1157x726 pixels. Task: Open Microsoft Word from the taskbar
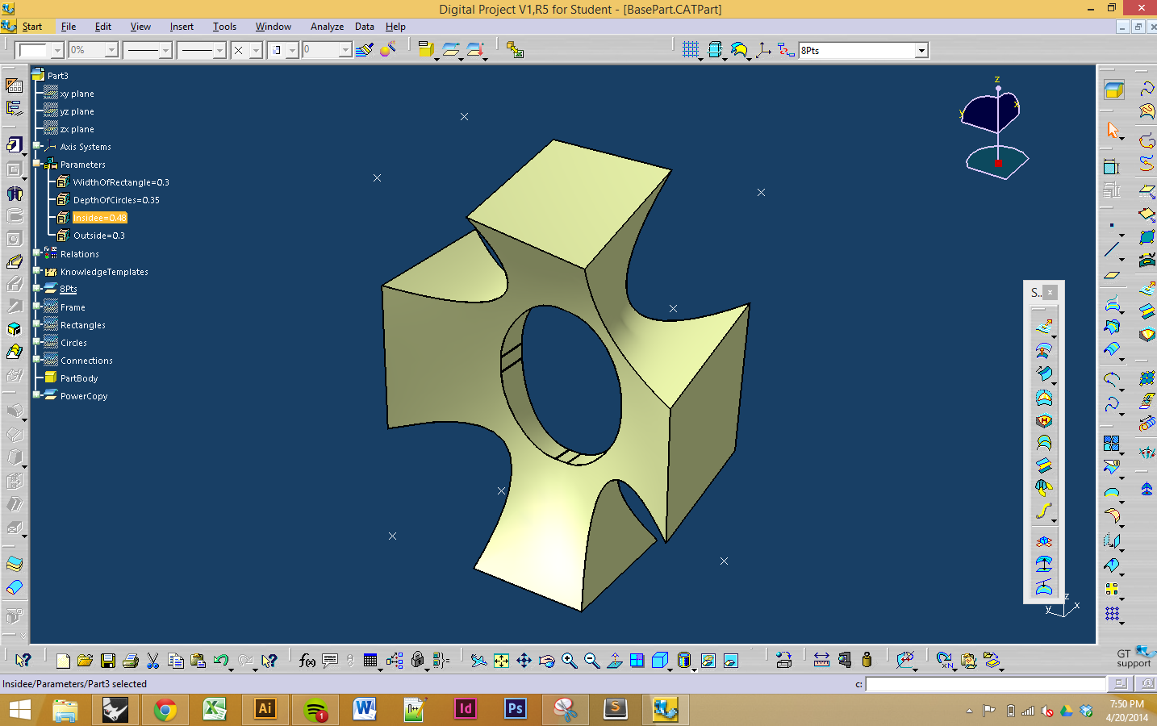(x=365, y=709)
